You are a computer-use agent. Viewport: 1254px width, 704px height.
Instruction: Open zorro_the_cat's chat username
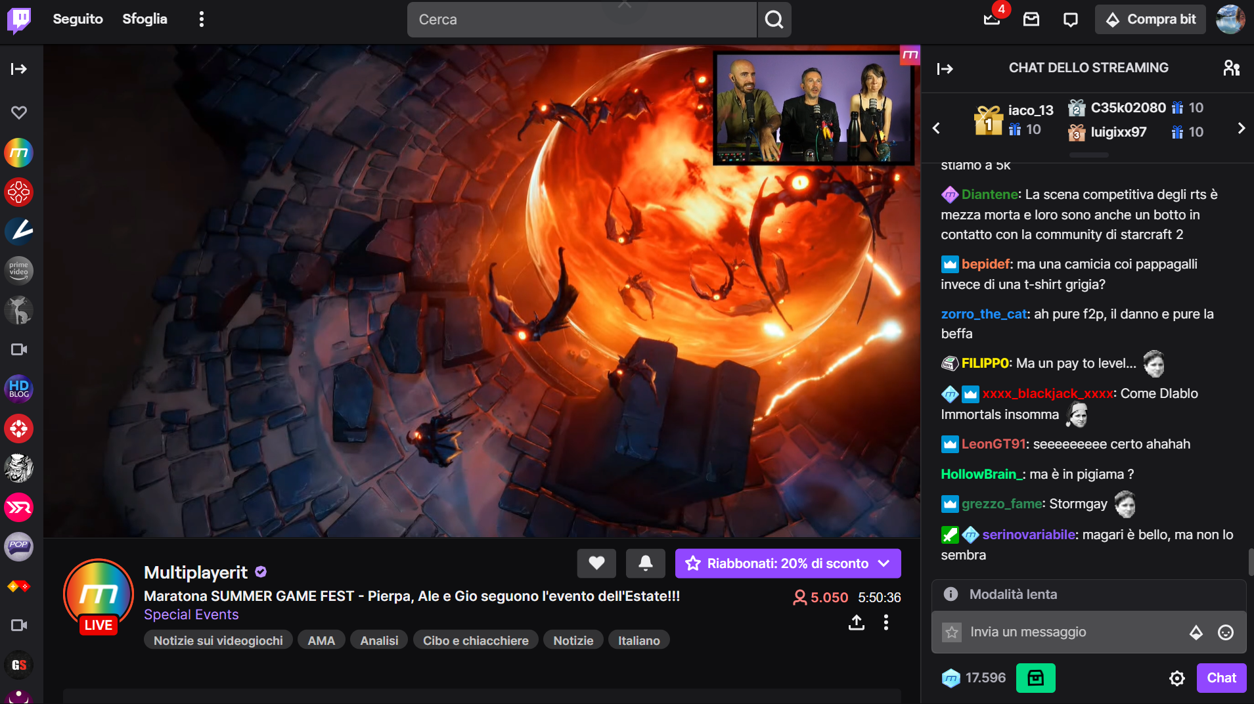pyautogui.click(x=983, y=314)
